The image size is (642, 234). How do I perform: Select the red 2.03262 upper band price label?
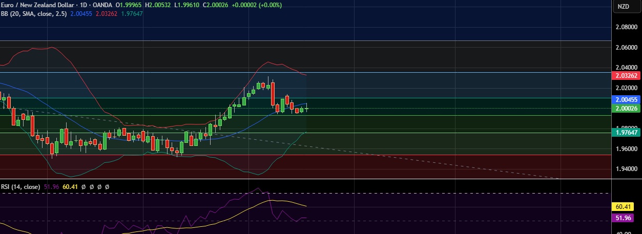click(x=627, y=76)
